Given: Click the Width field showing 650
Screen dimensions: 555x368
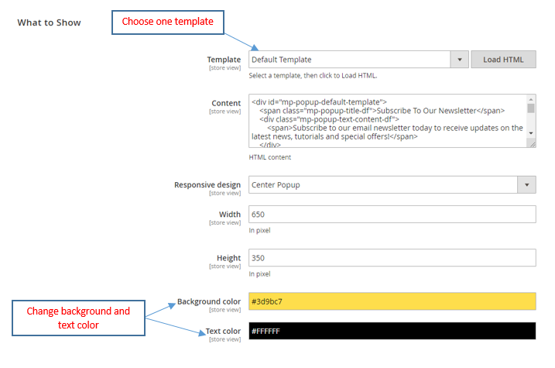Looking at the screenshot, I should point(392,215).
